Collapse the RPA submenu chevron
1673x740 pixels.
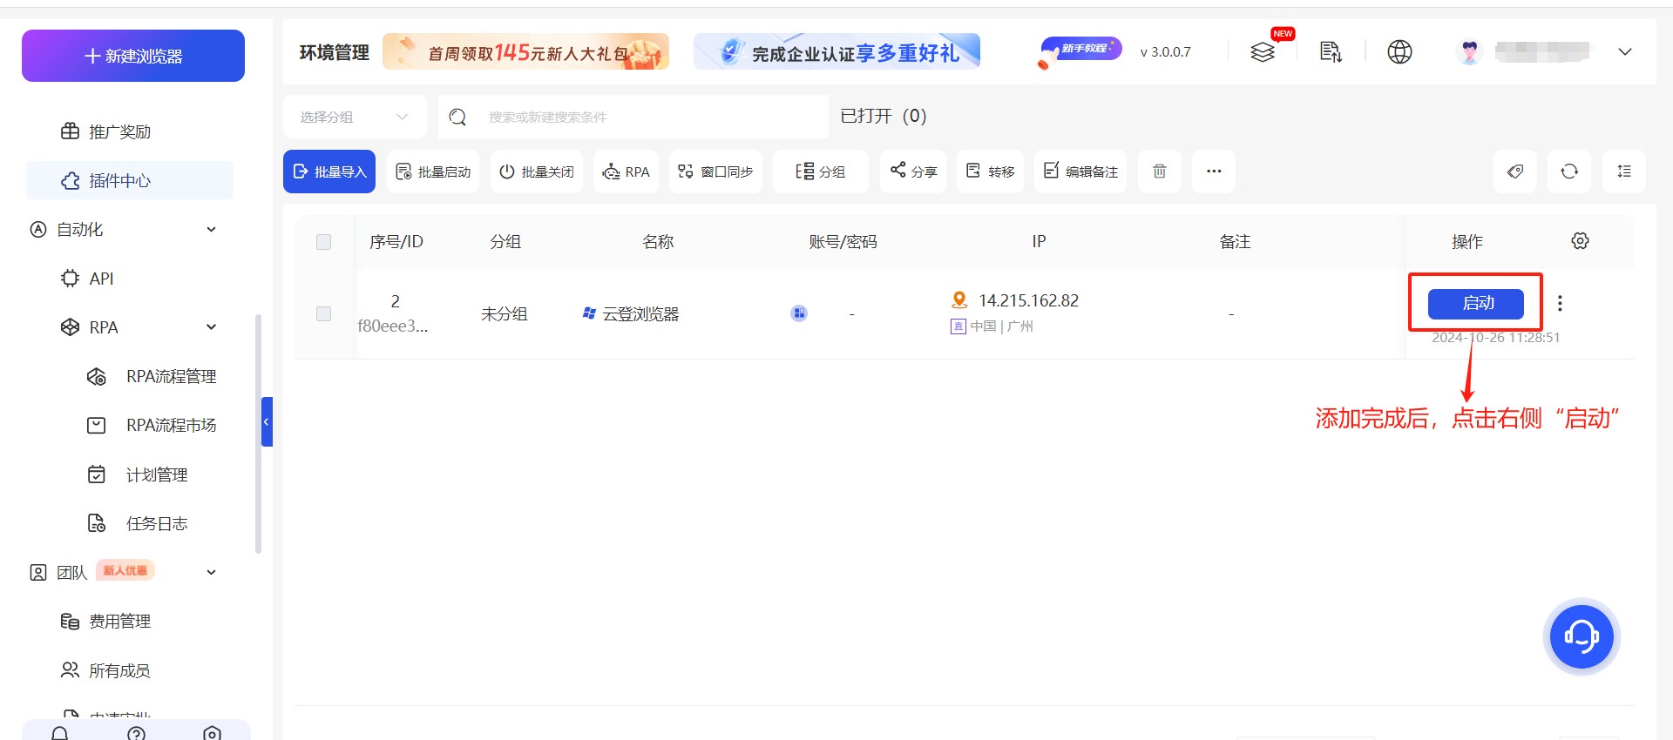[x=211, y=327]
